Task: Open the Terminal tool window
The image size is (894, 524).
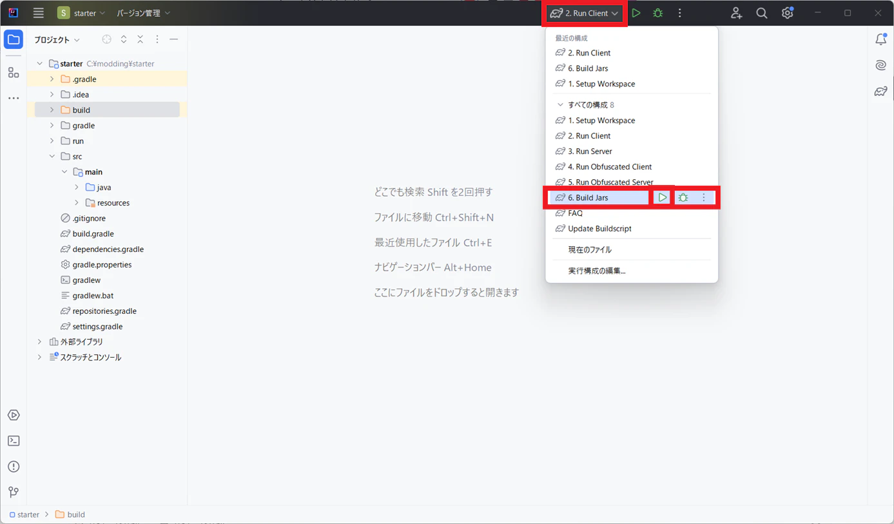Action: click(x=14, y=441)
